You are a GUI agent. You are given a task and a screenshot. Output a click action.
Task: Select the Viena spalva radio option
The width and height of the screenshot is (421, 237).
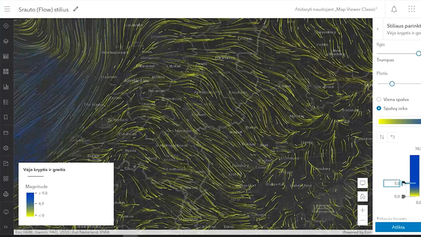pos(379,99)
